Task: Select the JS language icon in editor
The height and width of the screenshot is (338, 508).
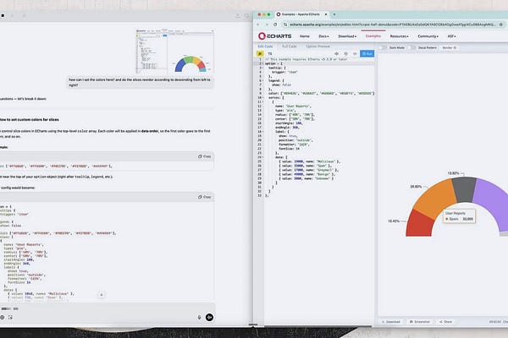Action: (260, 54)
